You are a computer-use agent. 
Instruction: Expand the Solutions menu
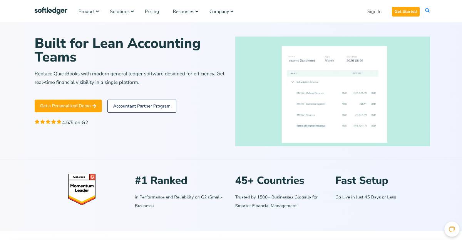click(x=122, y=12)
